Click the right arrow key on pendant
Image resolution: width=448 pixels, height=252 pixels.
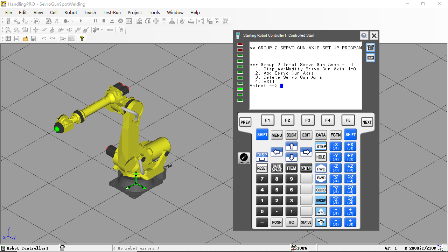click(x=306, y=152)
